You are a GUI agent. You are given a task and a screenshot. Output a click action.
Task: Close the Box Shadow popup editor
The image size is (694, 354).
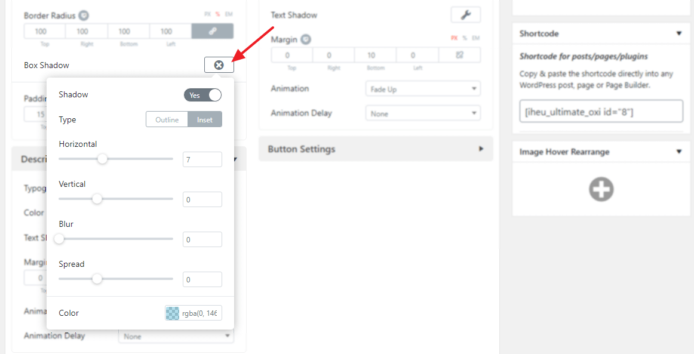pos(219,65)
